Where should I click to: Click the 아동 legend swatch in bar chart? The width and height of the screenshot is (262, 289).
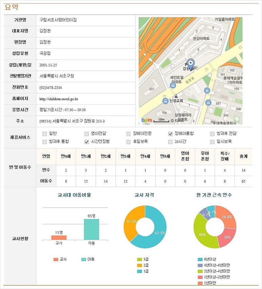(x=84, y=259)
